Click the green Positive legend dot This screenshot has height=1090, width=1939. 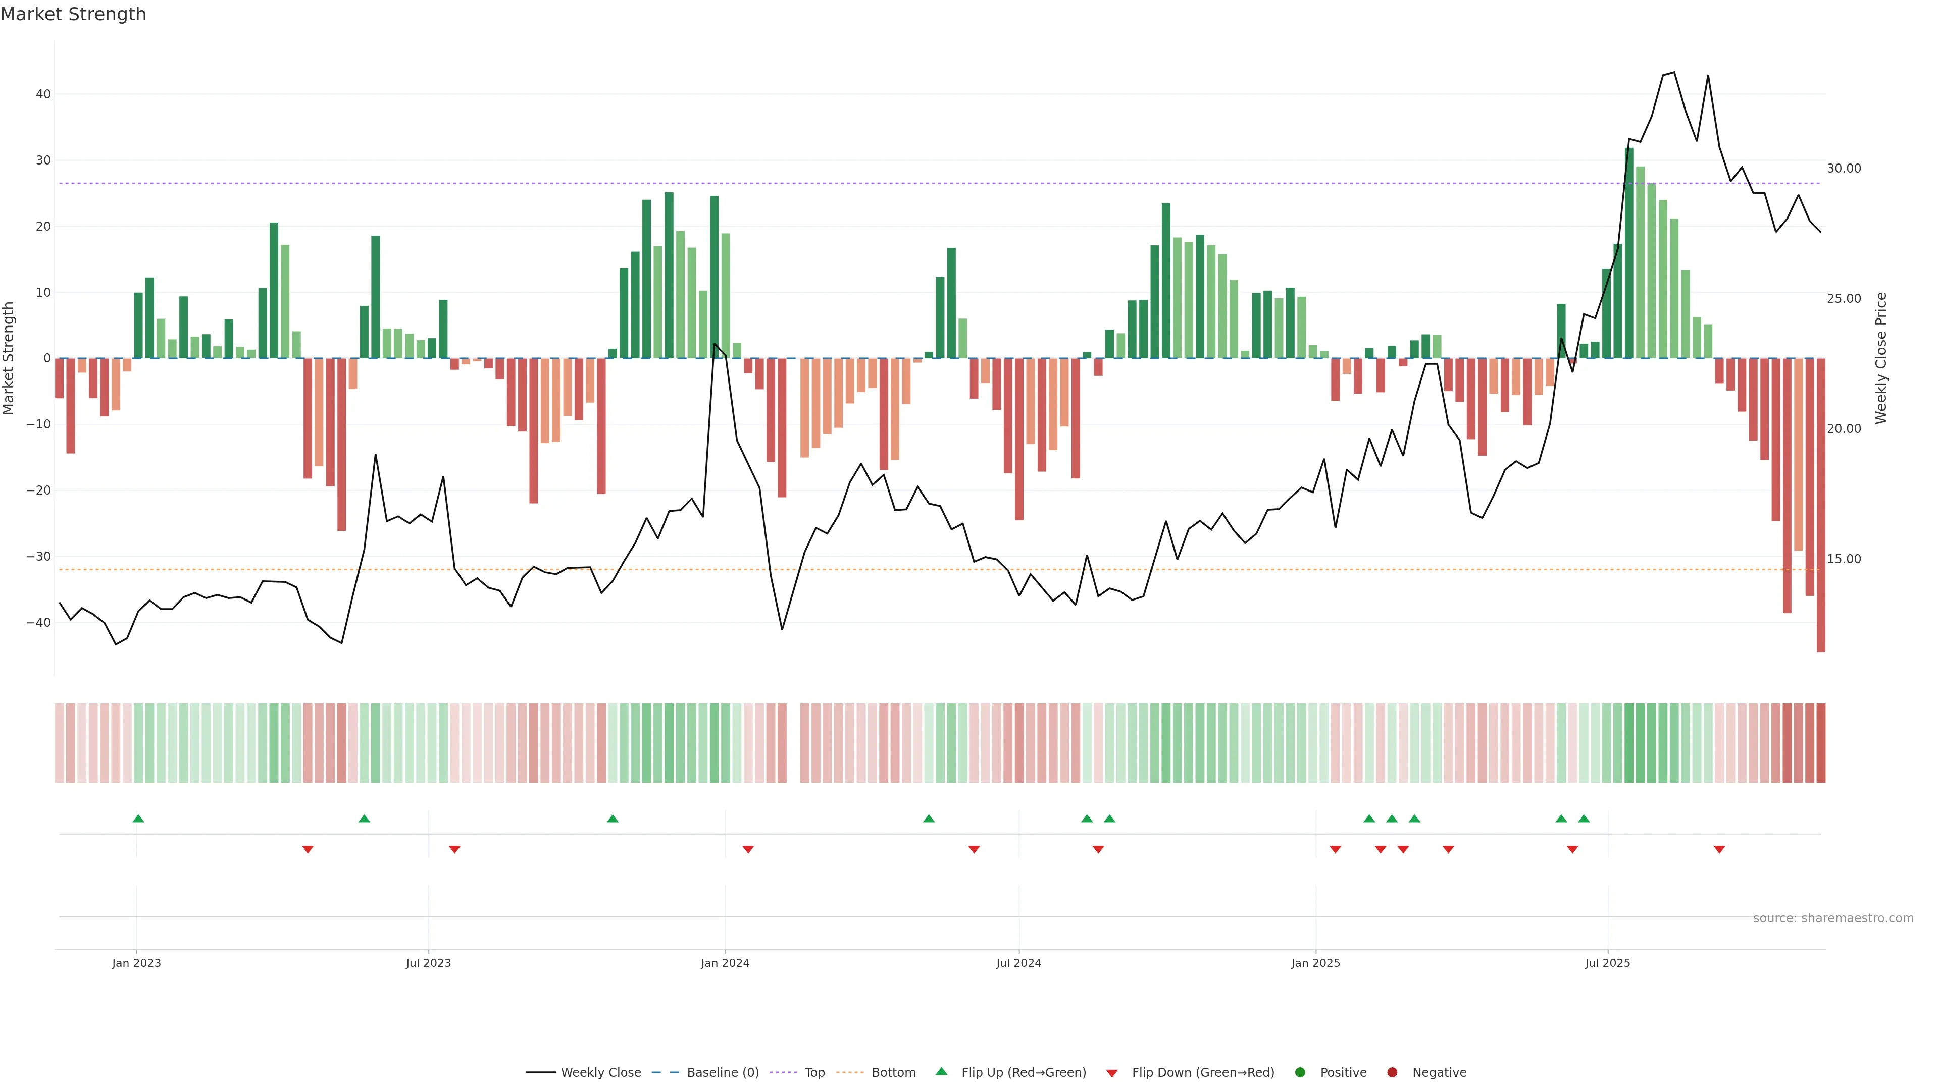pos(1300,1073)
